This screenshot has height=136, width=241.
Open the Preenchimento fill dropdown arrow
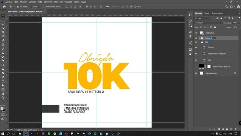239,27
